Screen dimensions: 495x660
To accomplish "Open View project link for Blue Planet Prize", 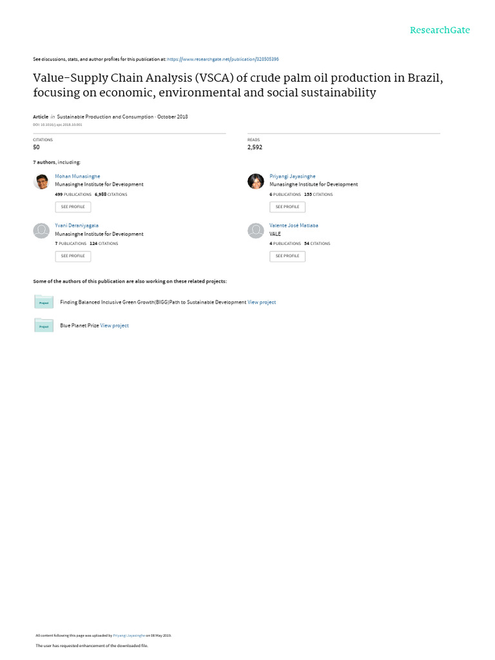I will click(115, 326).
